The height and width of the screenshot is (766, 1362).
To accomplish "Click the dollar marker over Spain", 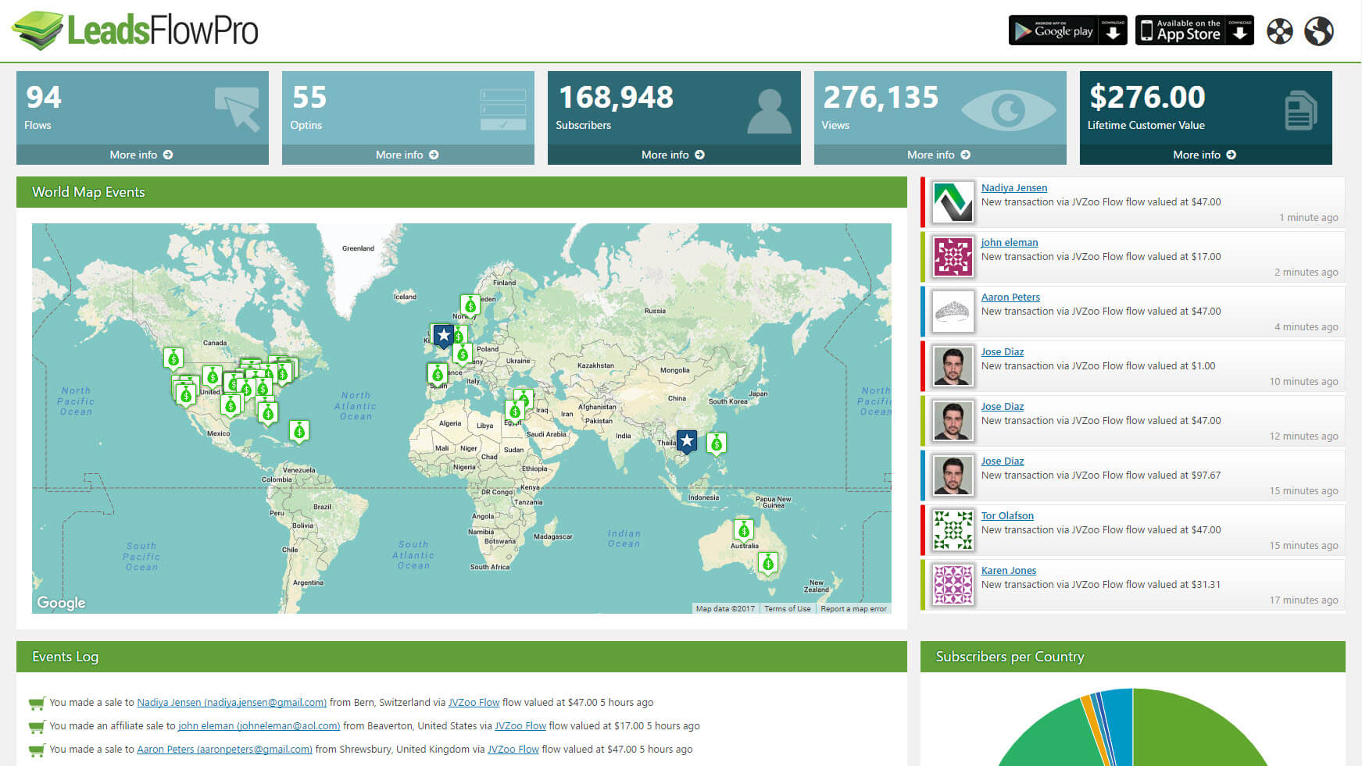I will pos(438,375).
